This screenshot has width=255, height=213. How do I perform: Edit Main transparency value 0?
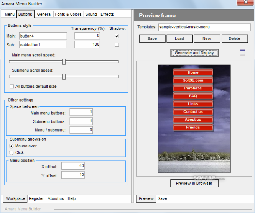click(x=87, y=36)
